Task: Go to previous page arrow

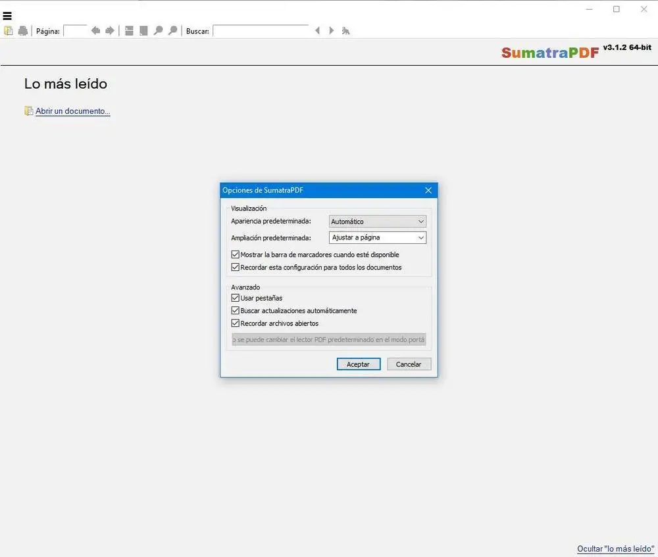Action: coord(95,31)
